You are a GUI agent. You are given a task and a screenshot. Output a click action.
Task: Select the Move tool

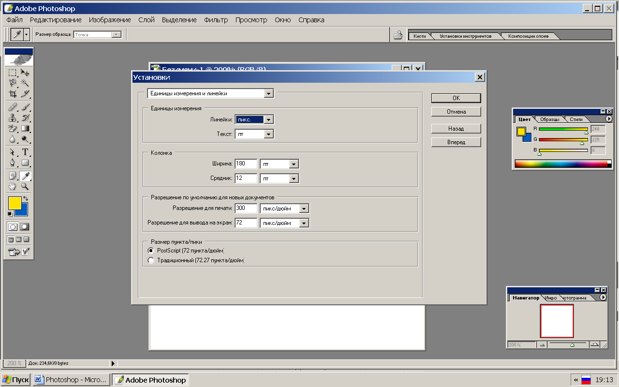pyautogui.click(x=25, y=73)
